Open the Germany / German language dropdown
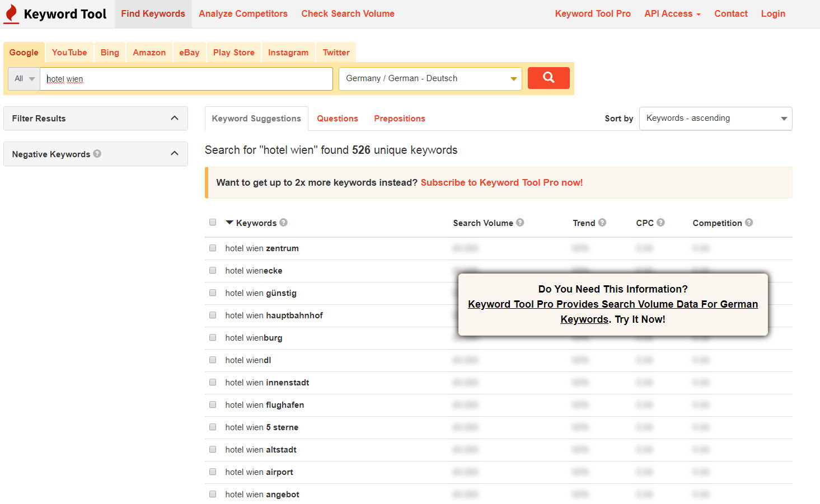Screen dimensions: 820x504 tap(430, 79)
